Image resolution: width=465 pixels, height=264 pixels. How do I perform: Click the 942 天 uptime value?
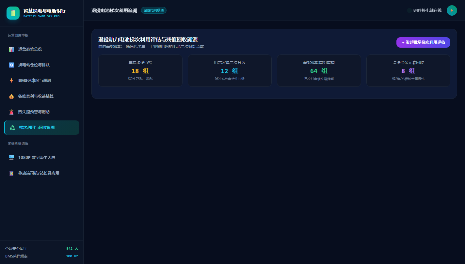coord(72,248)
